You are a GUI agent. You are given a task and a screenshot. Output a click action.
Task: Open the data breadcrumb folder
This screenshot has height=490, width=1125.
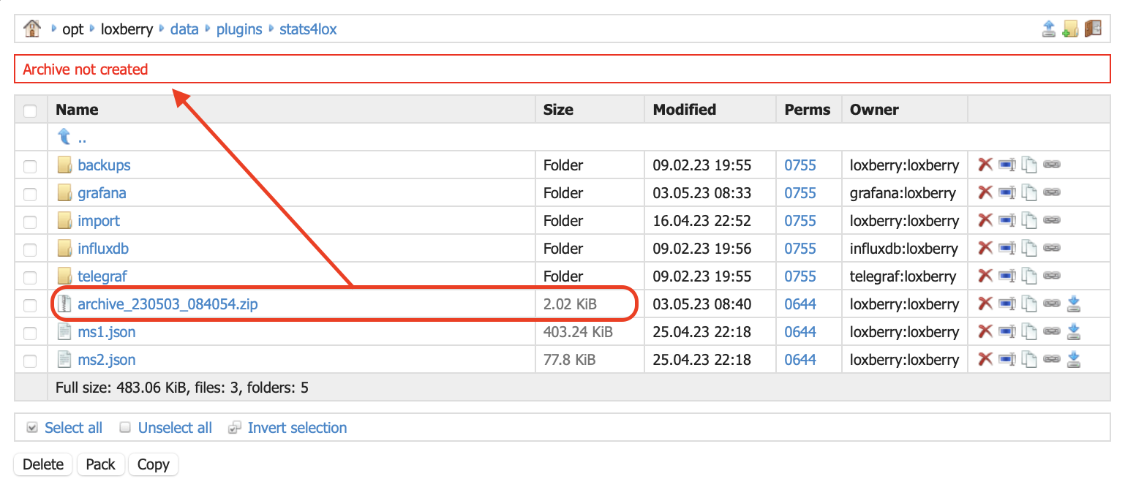(184, 30)
